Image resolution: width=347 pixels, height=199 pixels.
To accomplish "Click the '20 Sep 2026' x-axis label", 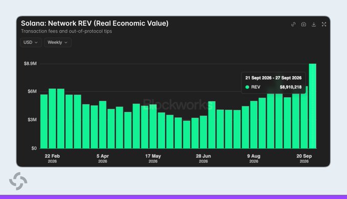I will tap(304, 159).
